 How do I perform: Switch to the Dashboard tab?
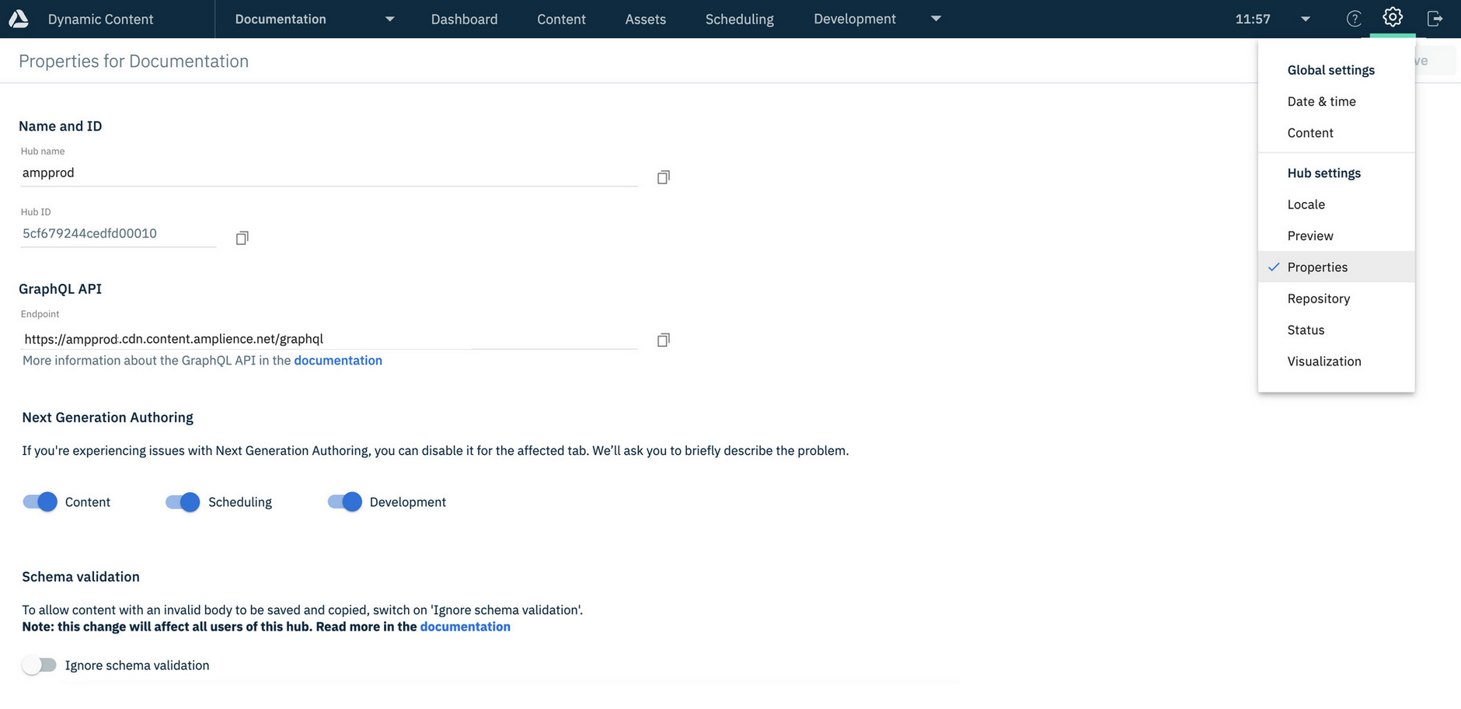[464, 19]
